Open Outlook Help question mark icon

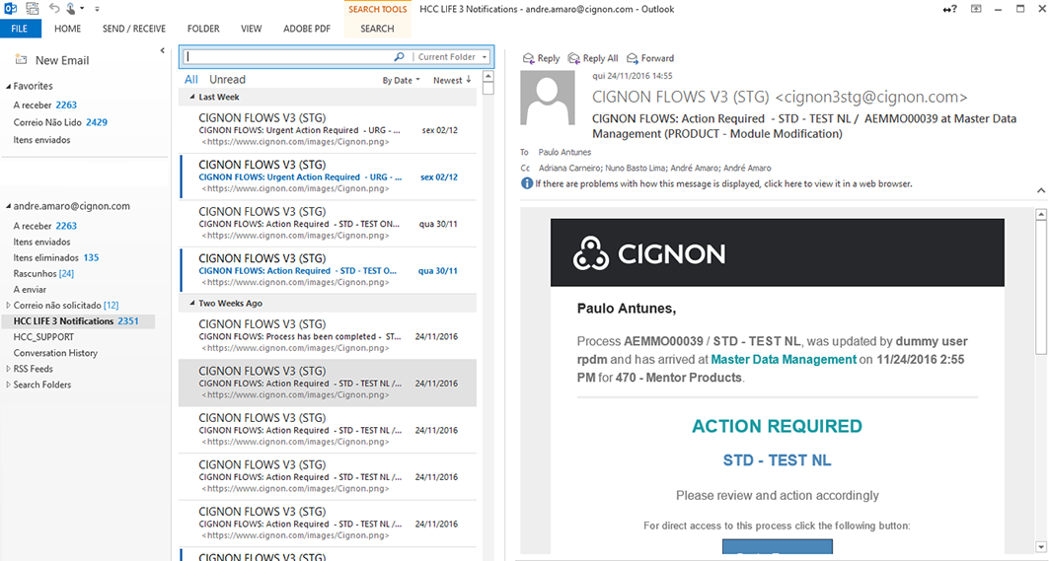click(x=950, y=9)
